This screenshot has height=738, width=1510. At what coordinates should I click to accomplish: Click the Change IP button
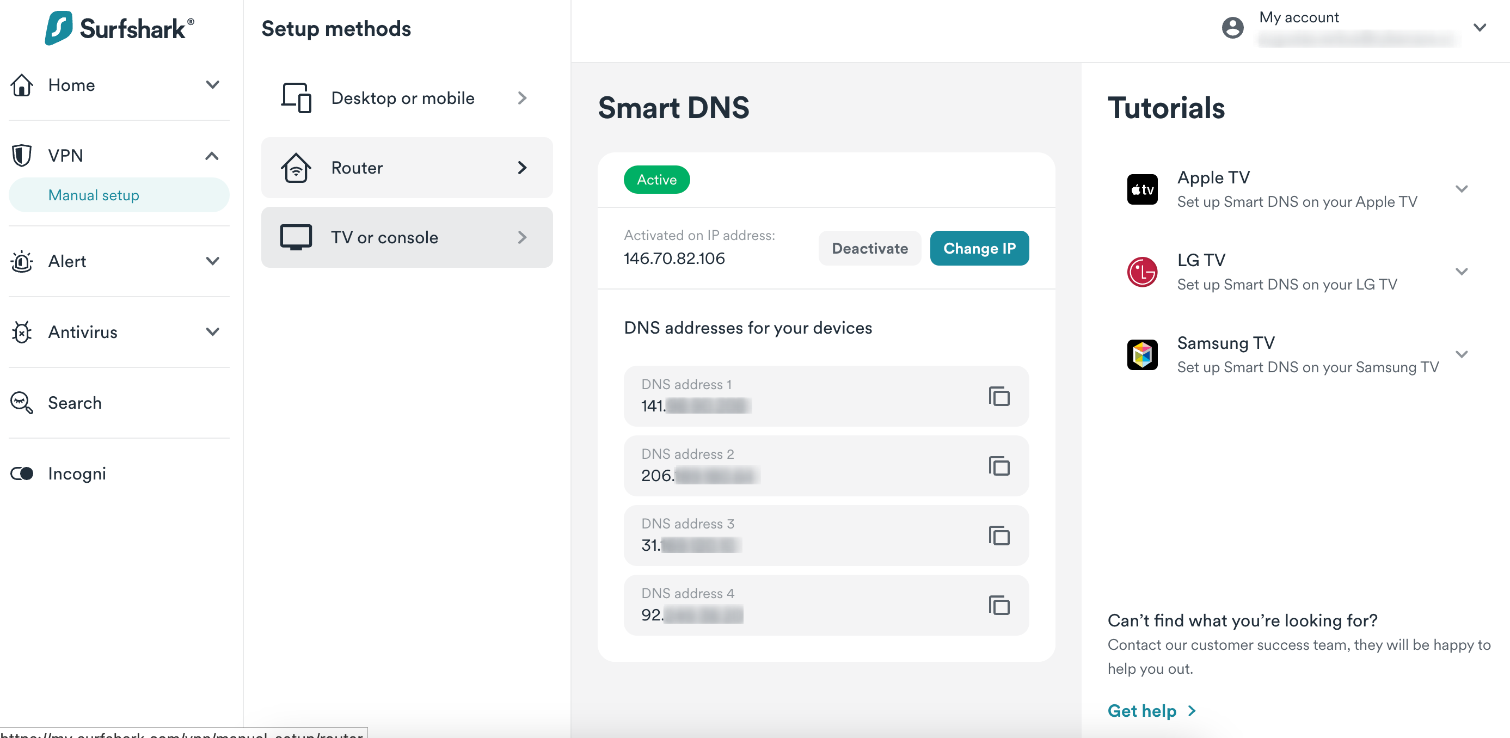coord(979,248)
